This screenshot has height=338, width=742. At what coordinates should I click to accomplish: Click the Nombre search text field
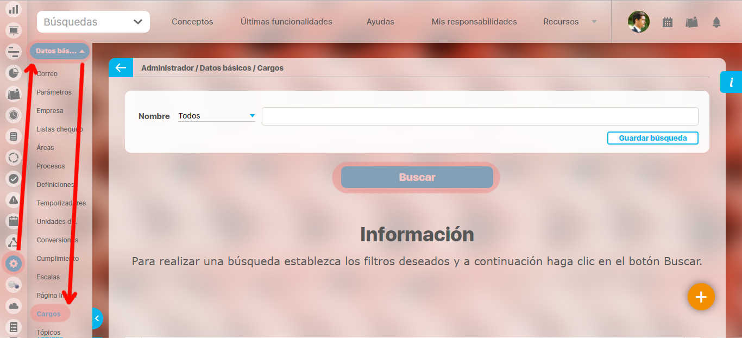[x=480, y=116]
